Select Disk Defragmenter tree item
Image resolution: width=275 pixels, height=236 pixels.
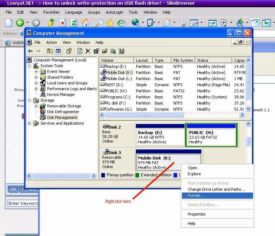click(63, 112)
